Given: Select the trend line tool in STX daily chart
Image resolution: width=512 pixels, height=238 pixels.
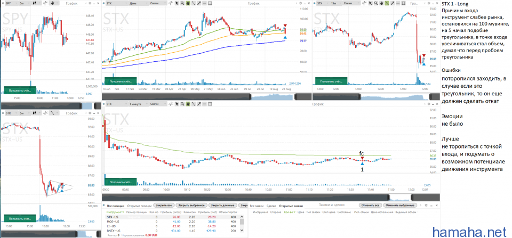Looking at the screenshot, I should pyautogui.click(x=193, y=3).
